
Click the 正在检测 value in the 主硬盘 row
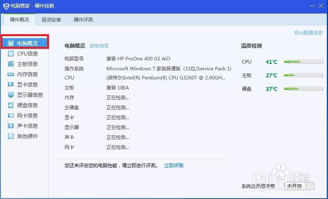[118, 108]
